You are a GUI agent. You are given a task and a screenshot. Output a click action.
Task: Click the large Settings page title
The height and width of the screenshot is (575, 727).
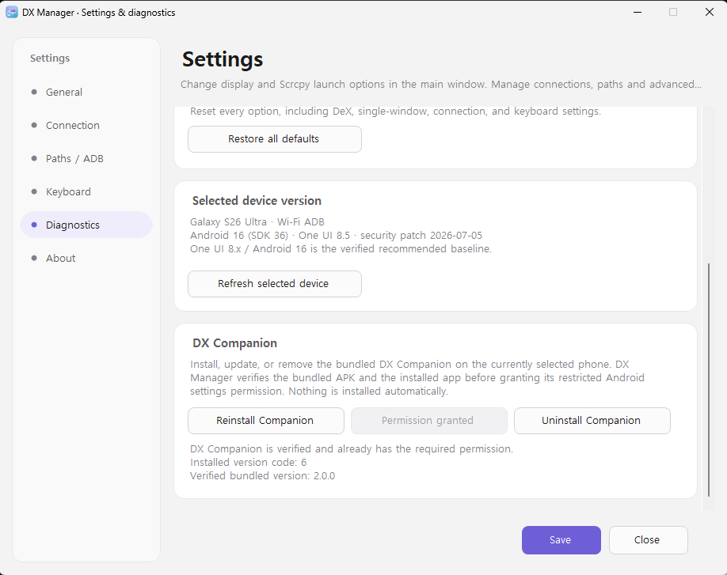point(223,60)
